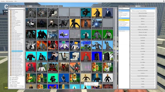Select Undo in the User list
Viewport: 165px width, 92px height.
tap(120, 17)
